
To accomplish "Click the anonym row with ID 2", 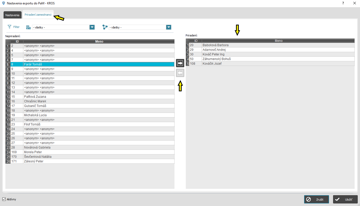I will (x=90, y=46).
